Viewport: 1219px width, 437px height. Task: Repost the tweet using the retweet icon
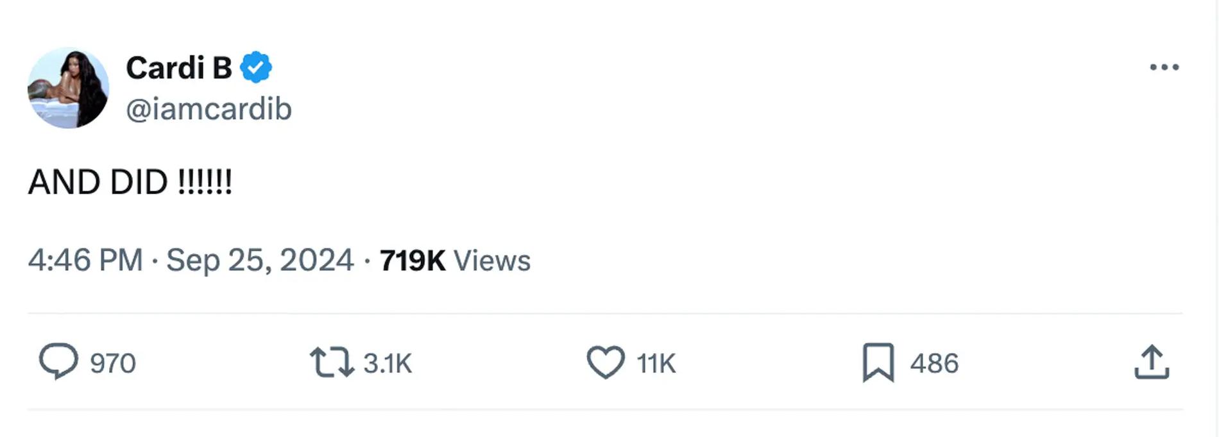(x=332, y=362)
